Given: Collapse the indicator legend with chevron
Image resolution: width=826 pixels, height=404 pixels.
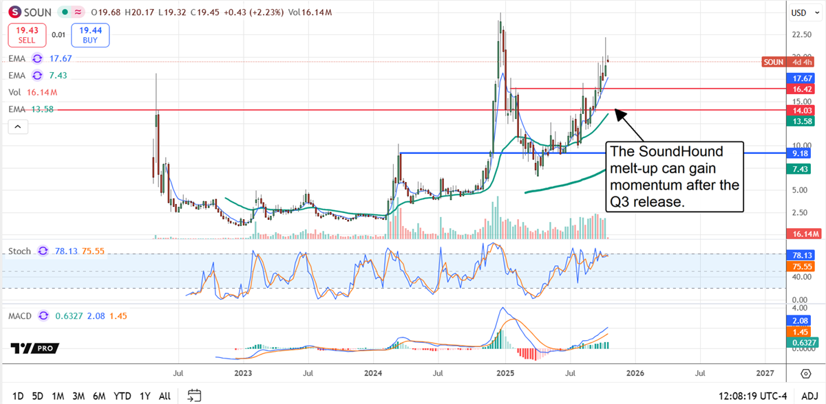Looking at the screenshot, I should [x=17, y=126].
